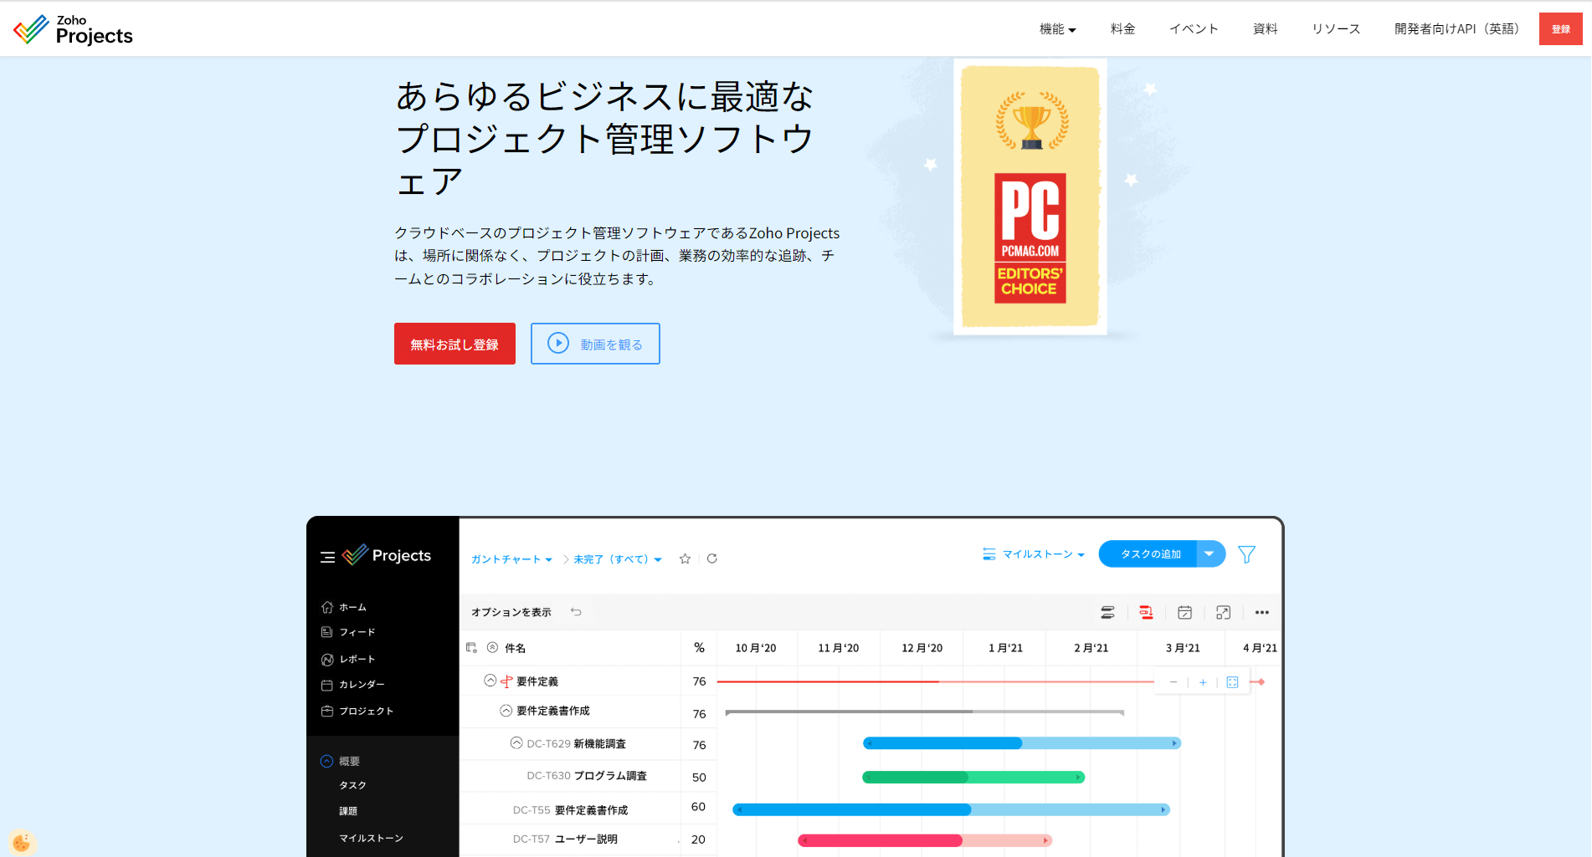This screenshot has width=1592, height=857.
Task: Click the refresh icon beside the star
Action: pyautogui.click(x=712, y=559)
